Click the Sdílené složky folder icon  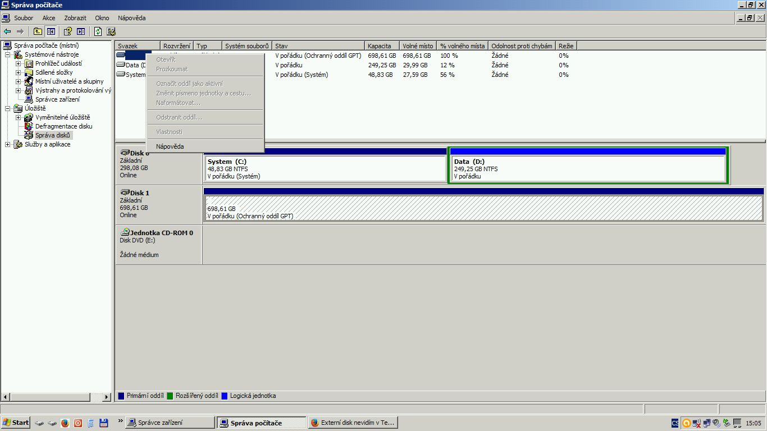pyautogui.click(x=29, y=72)
